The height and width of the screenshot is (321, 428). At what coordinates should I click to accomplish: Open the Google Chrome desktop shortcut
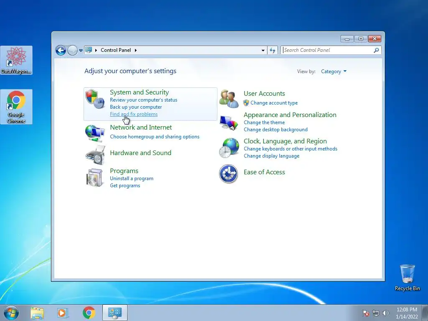pos(16,107)
